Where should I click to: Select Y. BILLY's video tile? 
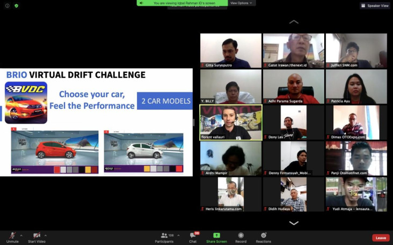[x=231, y=87]
